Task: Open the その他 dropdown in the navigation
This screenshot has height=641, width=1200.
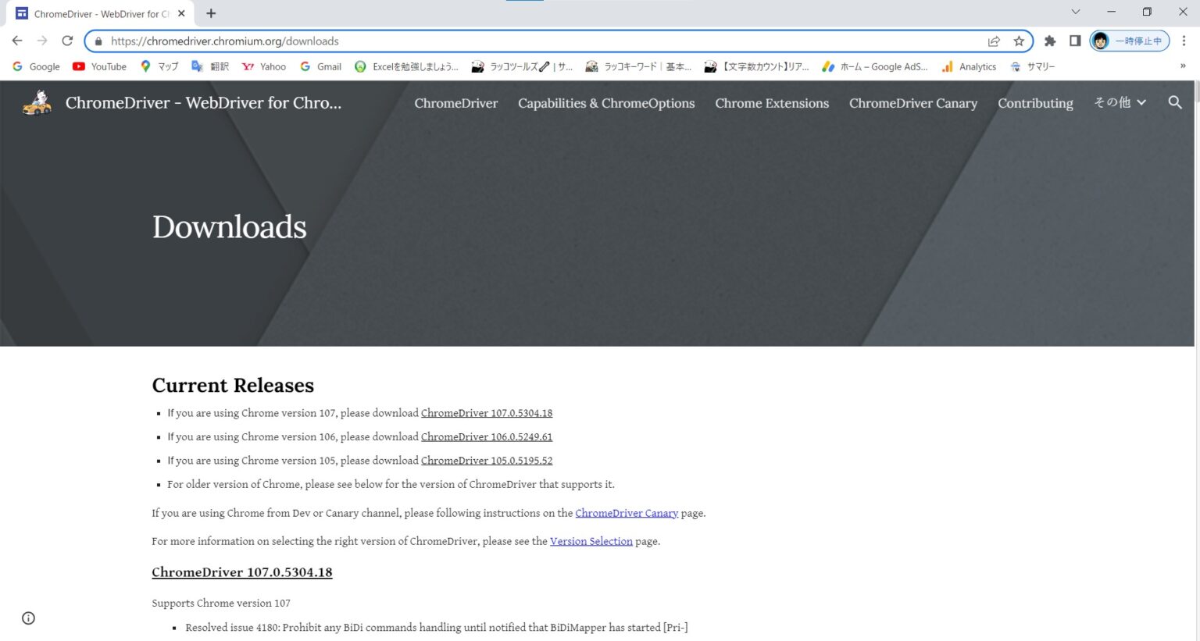Action: click(x=1120, y=102)
